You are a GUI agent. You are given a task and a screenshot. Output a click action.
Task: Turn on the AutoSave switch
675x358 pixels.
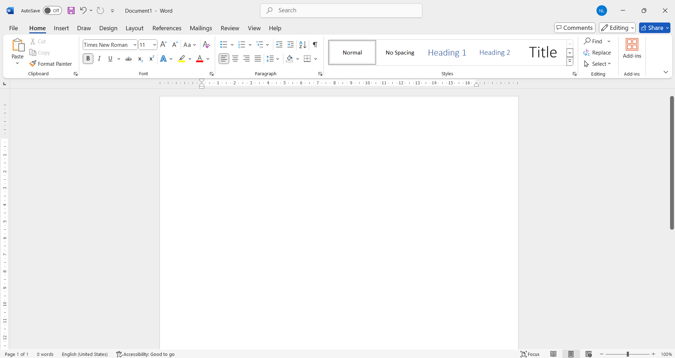(52, 11)
